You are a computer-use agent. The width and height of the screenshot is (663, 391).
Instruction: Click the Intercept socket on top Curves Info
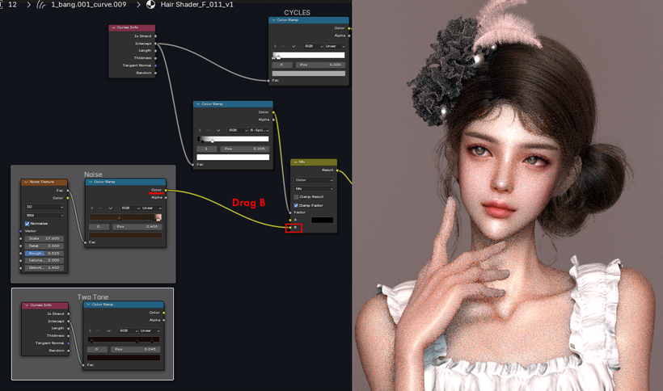coord(155,44)
